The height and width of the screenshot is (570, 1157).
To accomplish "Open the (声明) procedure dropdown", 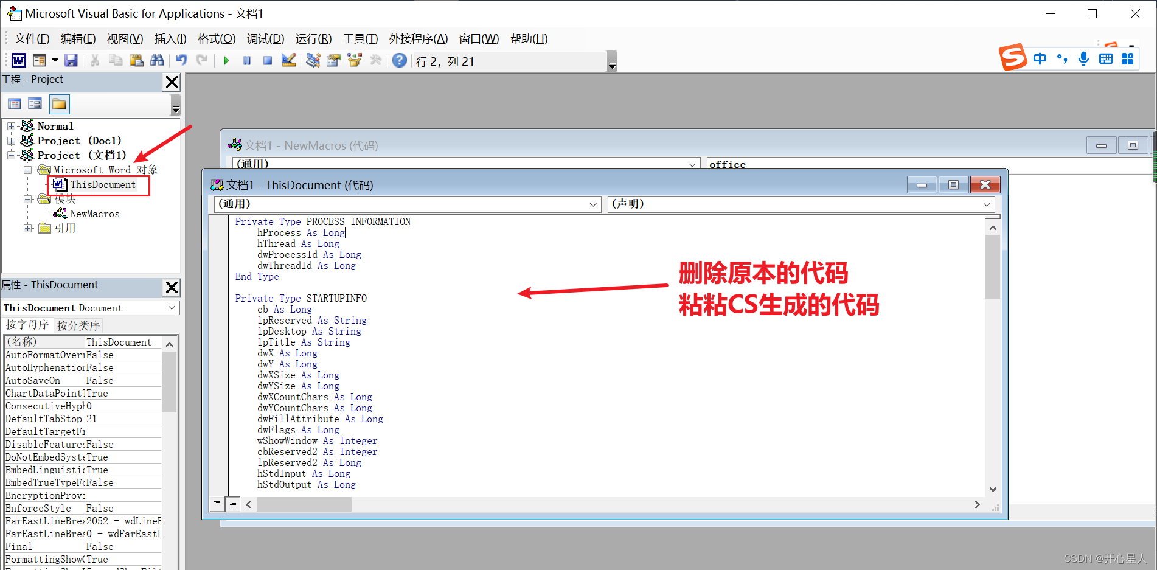I will point(987,204).
